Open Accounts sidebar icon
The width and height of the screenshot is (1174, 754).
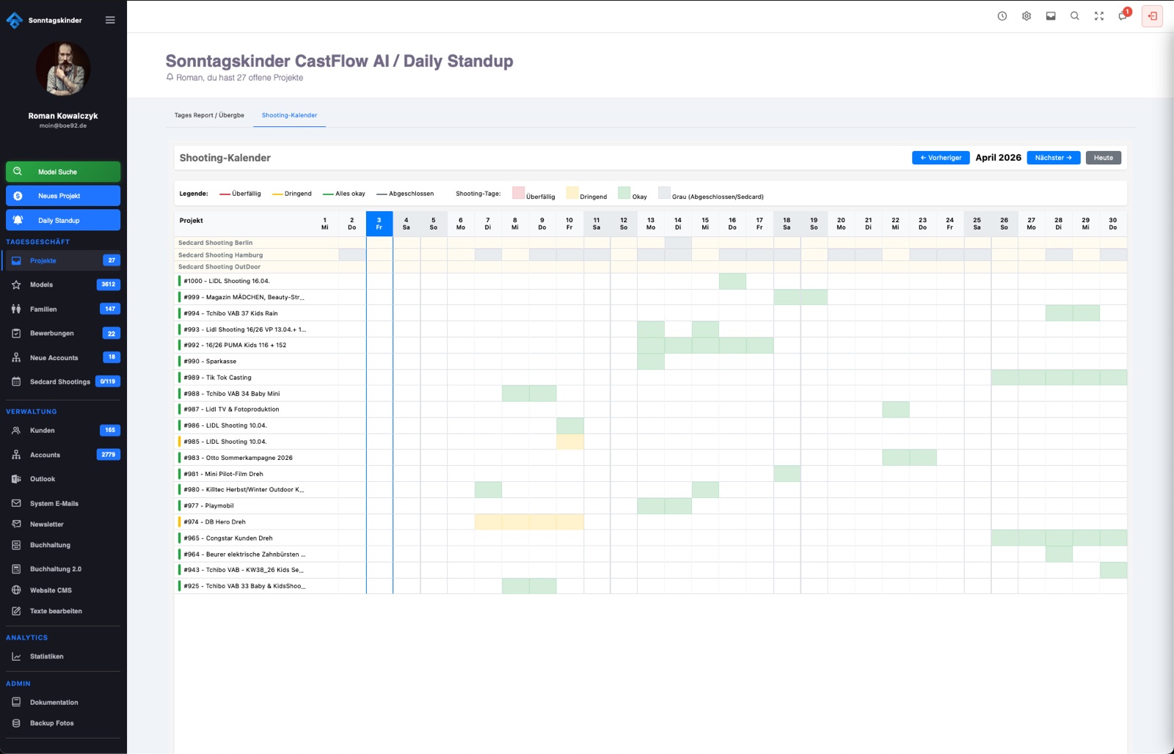16,455
